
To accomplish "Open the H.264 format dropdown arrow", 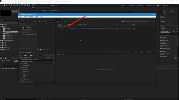I will click(68, 28).
